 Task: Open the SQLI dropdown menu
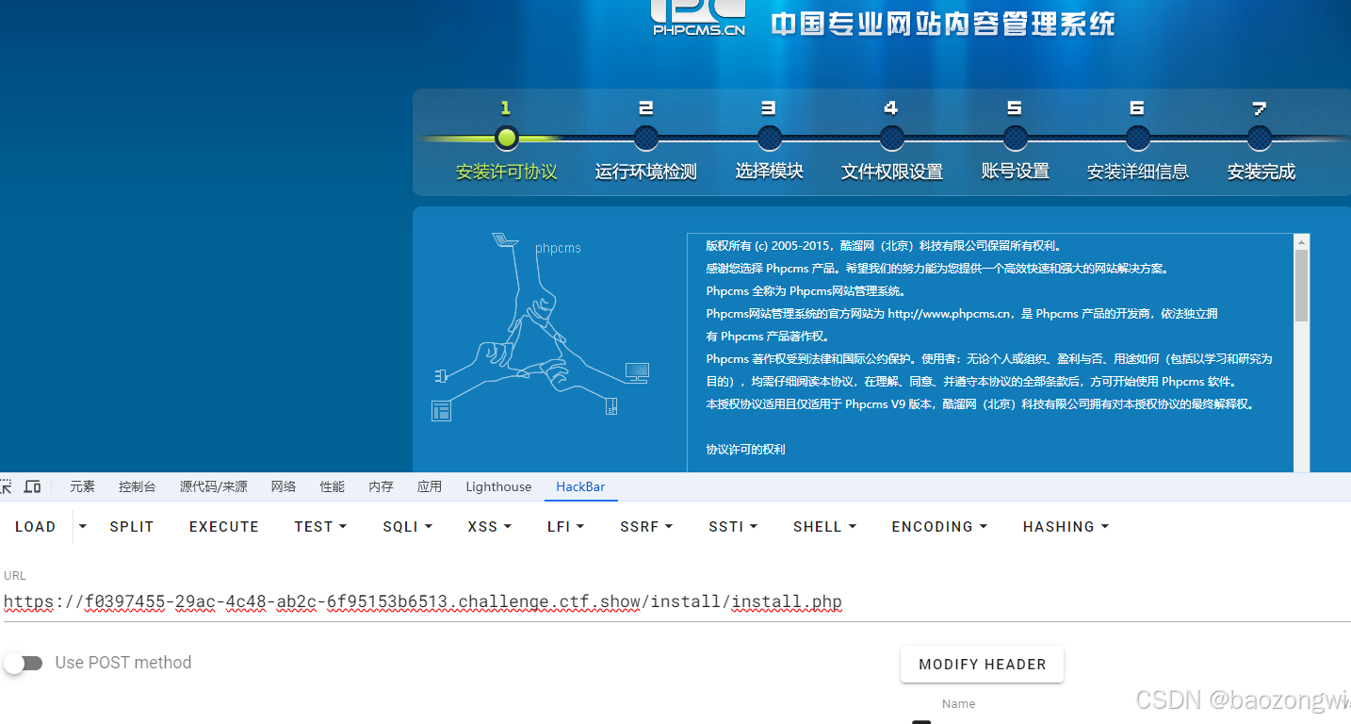[x=407, y=527]
